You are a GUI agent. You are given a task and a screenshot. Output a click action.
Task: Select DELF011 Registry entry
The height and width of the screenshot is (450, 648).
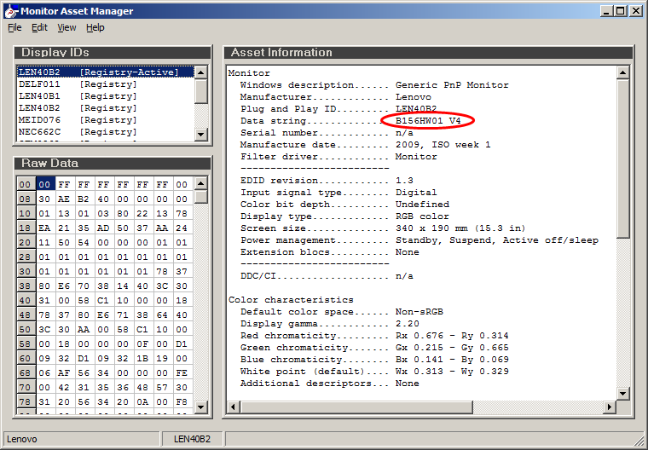(x=106, y=84)
